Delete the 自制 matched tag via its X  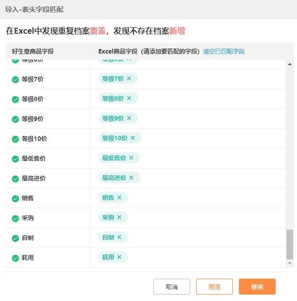(x=119, y=237)
